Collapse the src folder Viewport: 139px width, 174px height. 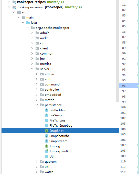pos(14,12)
